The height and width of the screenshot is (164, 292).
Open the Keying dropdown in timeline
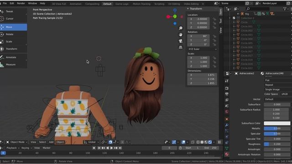[26, 148]
